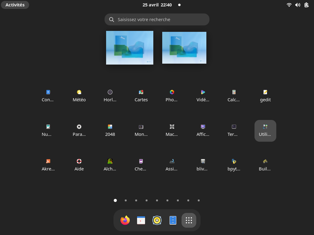Image resolution: width=314 pixels, height=235 pixels.
Task: Launch the gedit text editor
Action: coord(265,92)
